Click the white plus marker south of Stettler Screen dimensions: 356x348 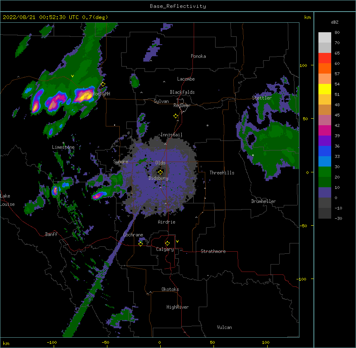(253, 155)
